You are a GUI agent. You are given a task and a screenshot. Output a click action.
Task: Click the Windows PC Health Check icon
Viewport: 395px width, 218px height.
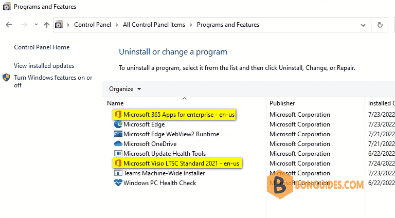[x=118, y=183]
